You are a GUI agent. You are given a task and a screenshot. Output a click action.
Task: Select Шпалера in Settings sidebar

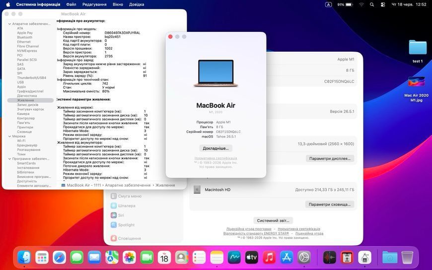click(123, 206)
